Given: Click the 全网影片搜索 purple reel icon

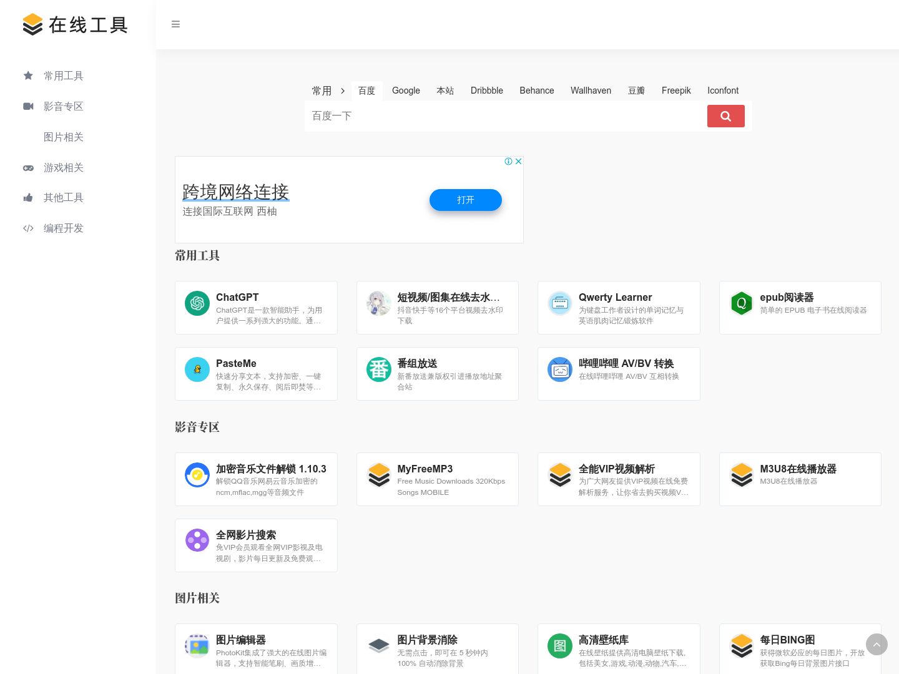Looking at the screenshot, I should (x=197, y=540).
